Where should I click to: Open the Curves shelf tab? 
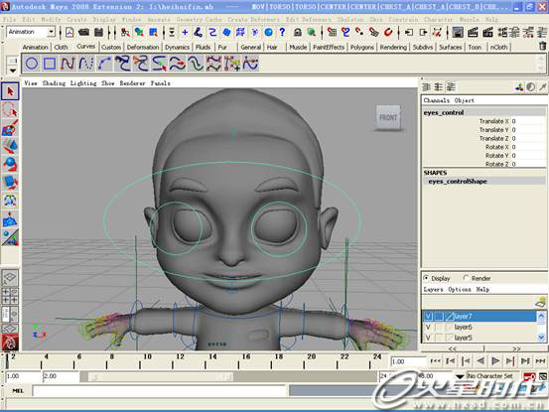click(85, 47)
